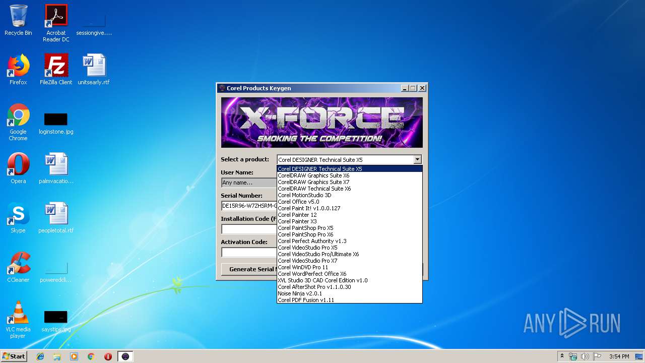
Task: Launch Skype desktop shortcut
Action: (x=18, y=218)
